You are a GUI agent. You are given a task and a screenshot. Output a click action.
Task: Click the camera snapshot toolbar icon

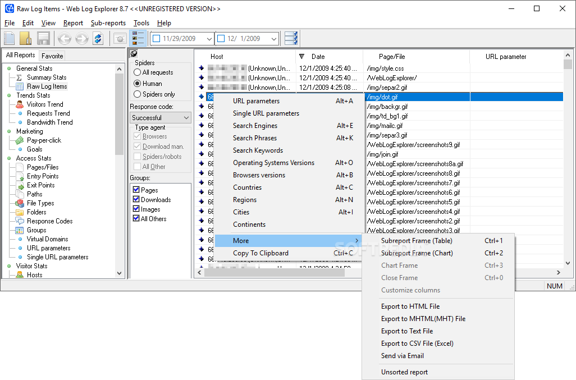[120, 38]
